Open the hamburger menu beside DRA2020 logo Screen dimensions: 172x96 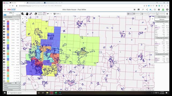tap(5, 10)
